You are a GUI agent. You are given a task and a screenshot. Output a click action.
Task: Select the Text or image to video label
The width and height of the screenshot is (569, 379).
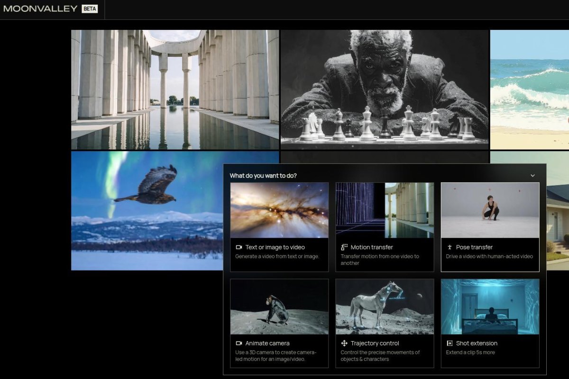click(x=275, y=247)
